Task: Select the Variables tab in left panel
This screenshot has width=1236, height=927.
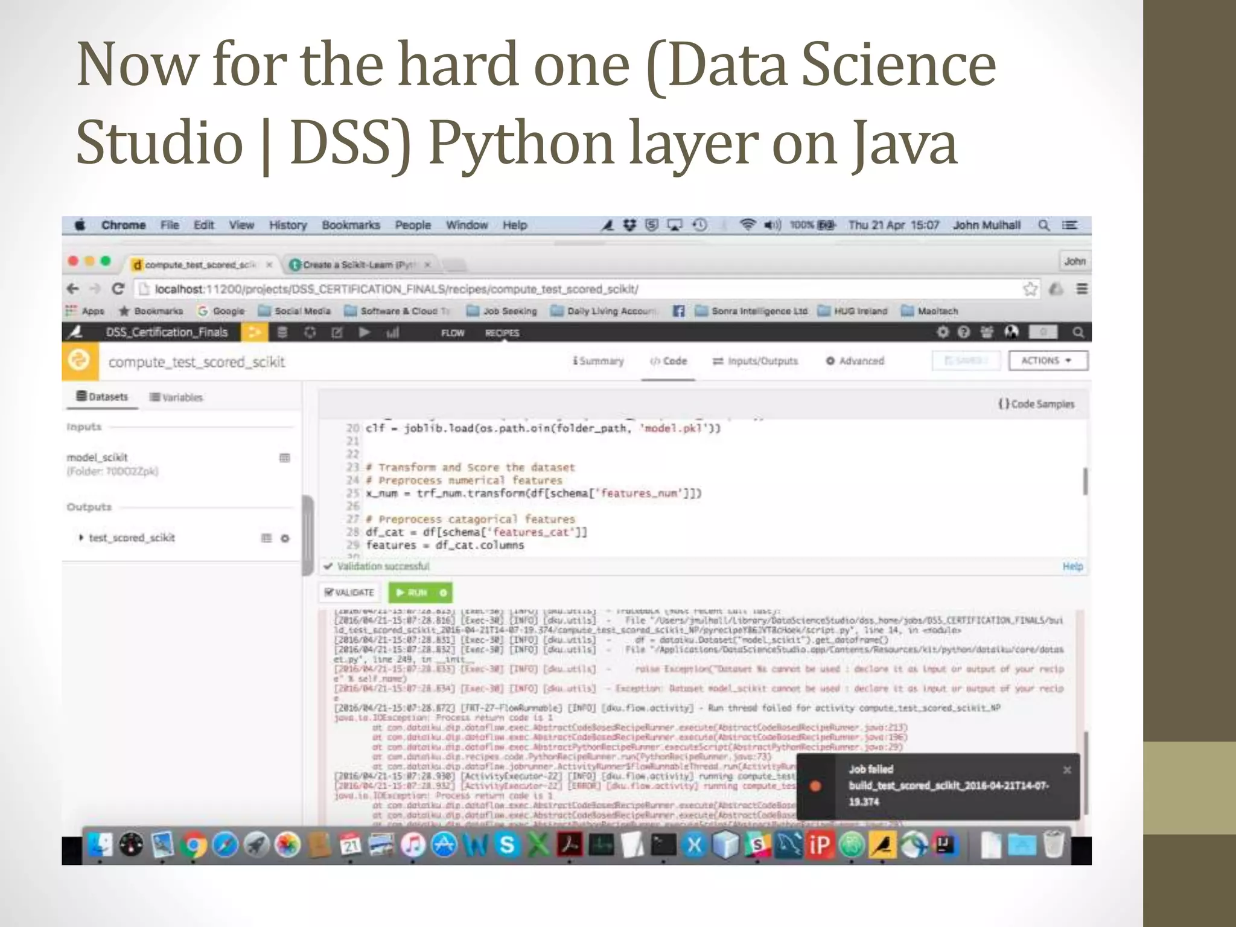Action: click(x=176, y=397)
